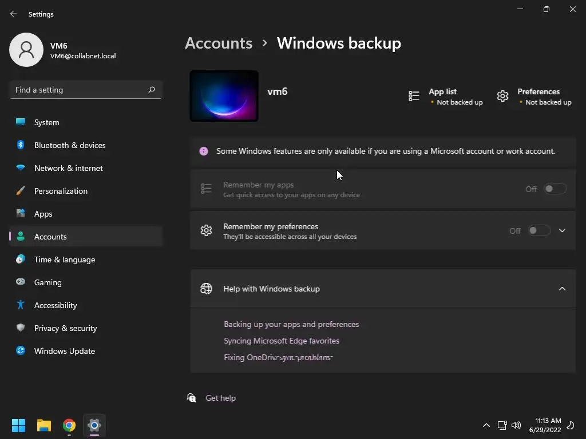Collapse Help with Windows backup section

pos(562,289)
